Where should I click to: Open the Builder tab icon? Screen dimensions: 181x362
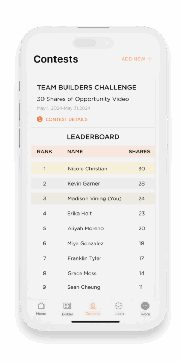click(67, 306)
